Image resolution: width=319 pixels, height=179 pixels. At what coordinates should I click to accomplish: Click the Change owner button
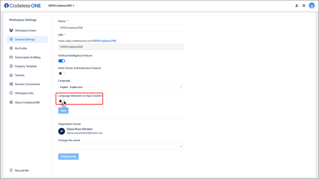click(x=68, y=157)
